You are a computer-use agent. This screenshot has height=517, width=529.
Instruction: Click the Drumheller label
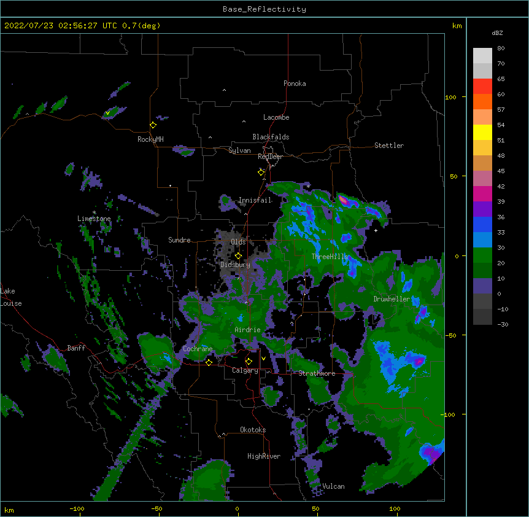click(x=392, y=299)
